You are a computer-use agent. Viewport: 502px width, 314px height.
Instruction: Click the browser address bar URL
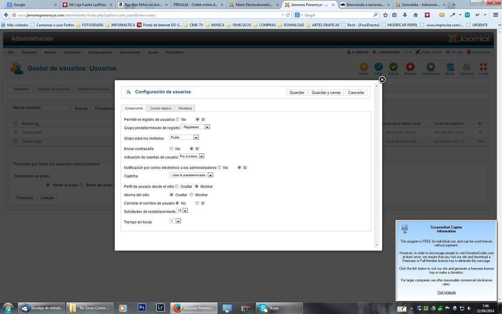pyautogui.click(x=86, y=15)
